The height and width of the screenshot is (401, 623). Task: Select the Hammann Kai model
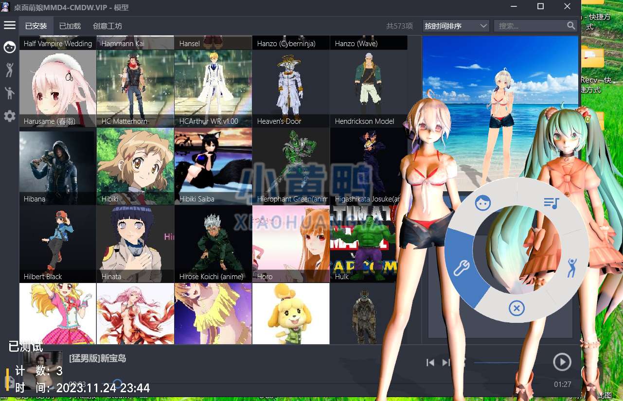click(x=136, y=42)
